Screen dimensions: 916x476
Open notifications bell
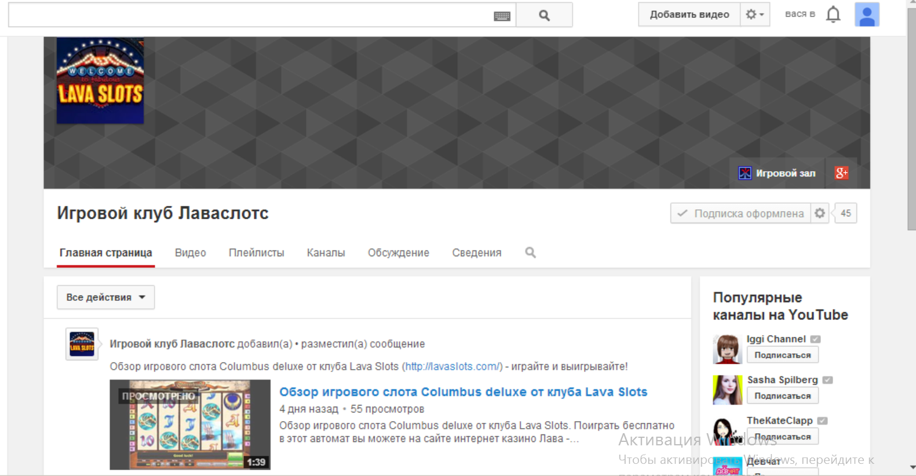(833, 14)
